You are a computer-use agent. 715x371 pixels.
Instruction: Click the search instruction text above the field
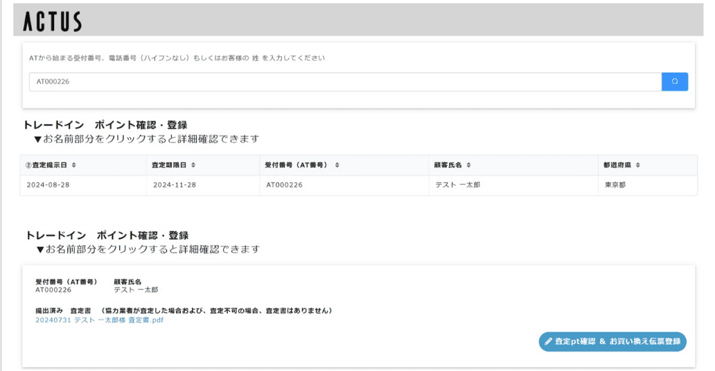[177, 58]
